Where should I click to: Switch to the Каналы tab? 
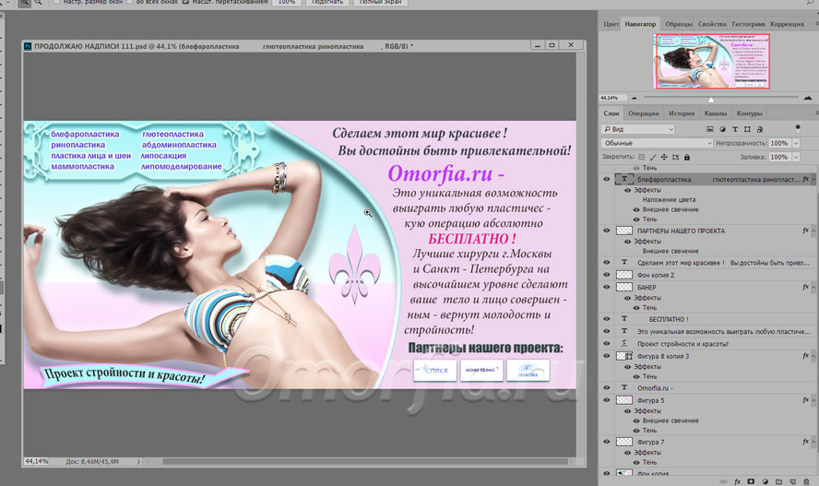tap(715, 113)
